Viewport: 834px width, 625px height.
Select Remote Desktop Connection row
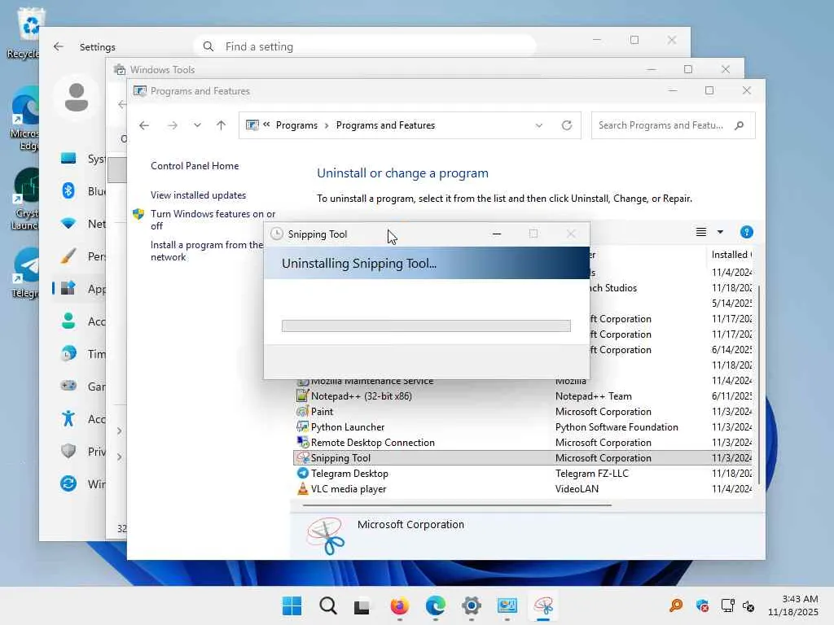click(x=522, y=442)
